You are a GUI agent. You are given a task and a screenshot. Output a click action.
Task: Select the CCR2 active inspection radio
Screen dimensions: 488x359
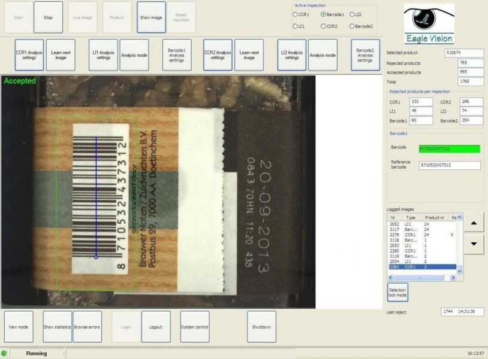[323, 26]
